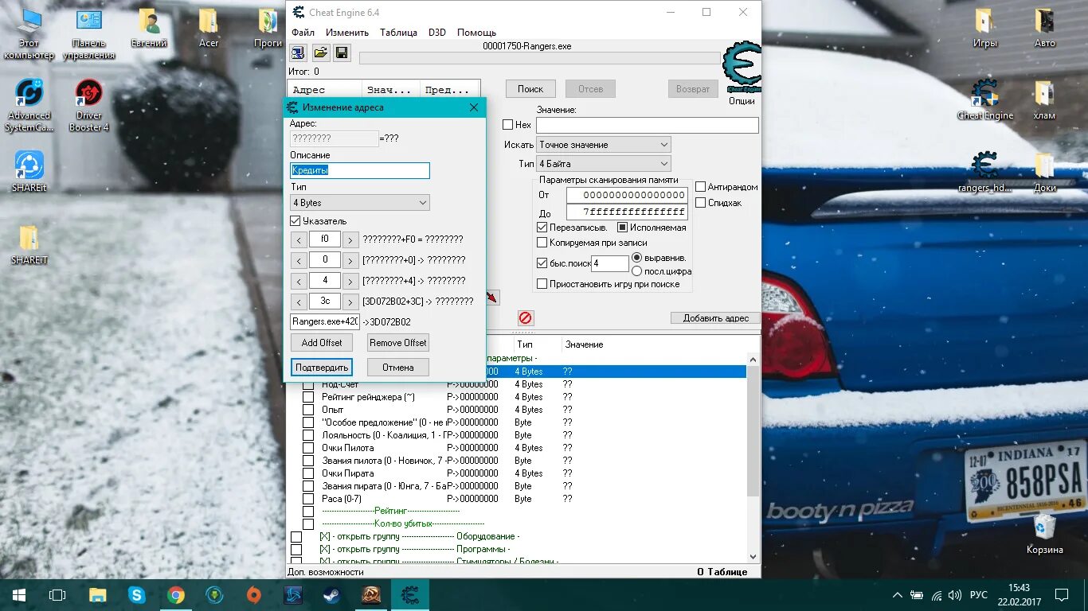Viewport: 1088px width, 611px height.
Task: Open Cheat Engine desktop shortcut
Action: (985, 99)
